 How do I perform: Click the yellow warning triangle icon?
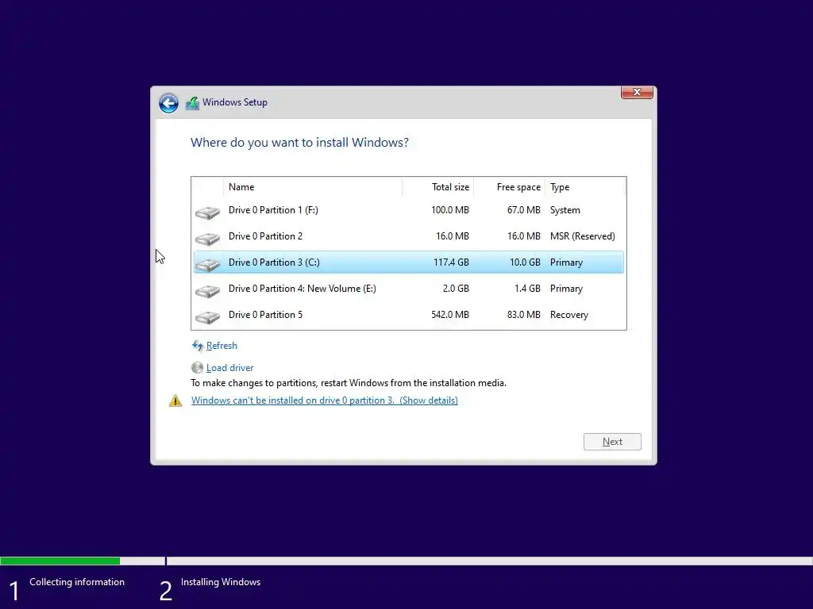tap(175, 400)
